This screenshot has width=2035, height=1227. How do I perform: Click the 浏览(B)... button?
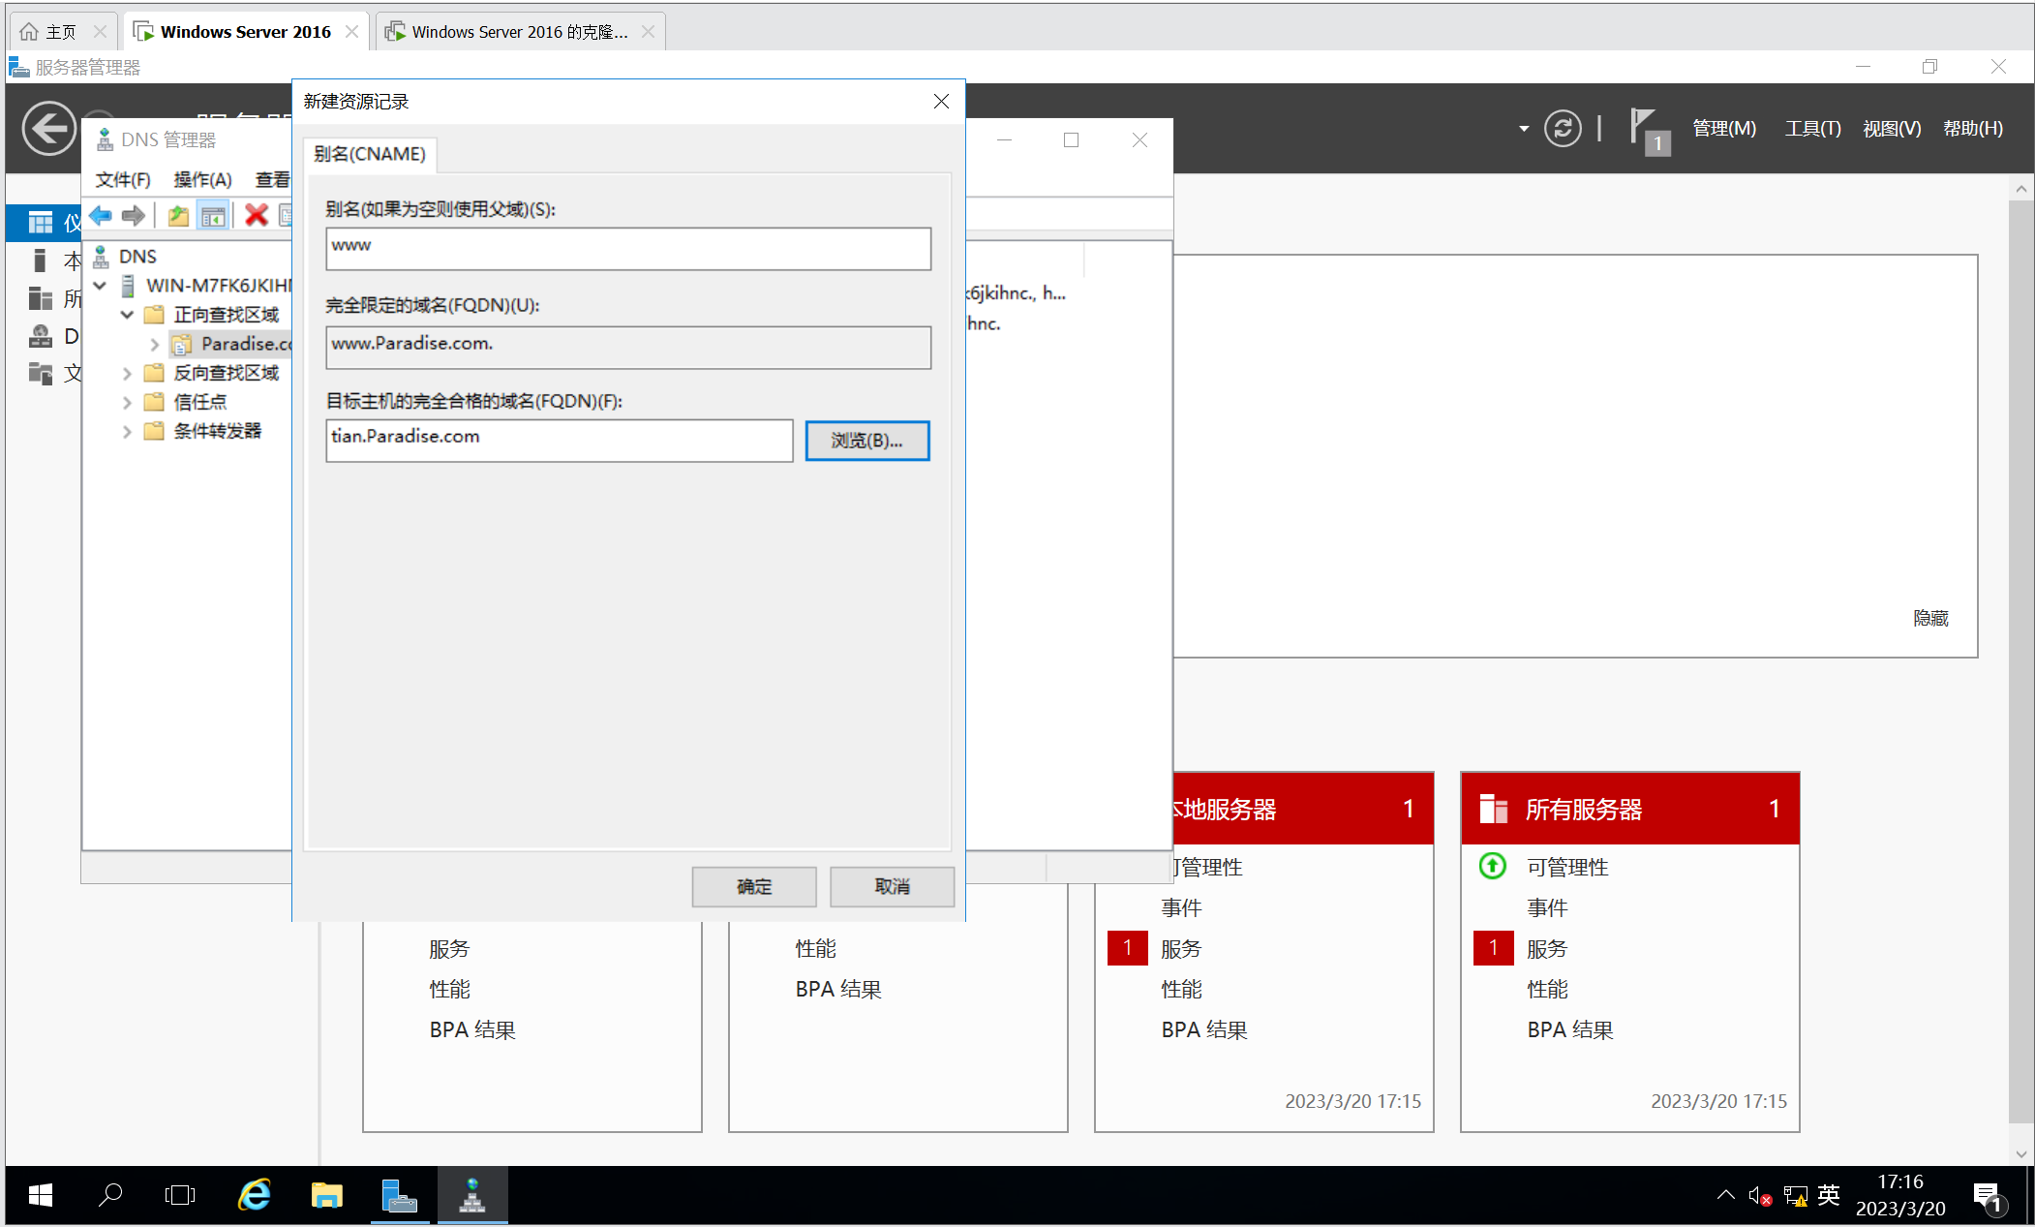tap(866, 441)
